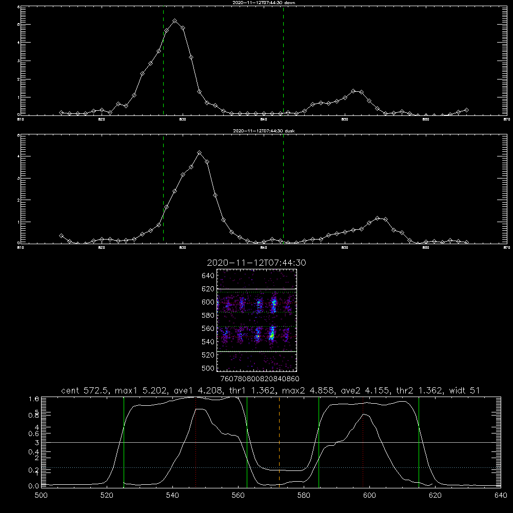Click the 'max1 5.202' value in the stats line
Image resolution: width=513 pixels, height=513 pixels.
click(142, 390)
